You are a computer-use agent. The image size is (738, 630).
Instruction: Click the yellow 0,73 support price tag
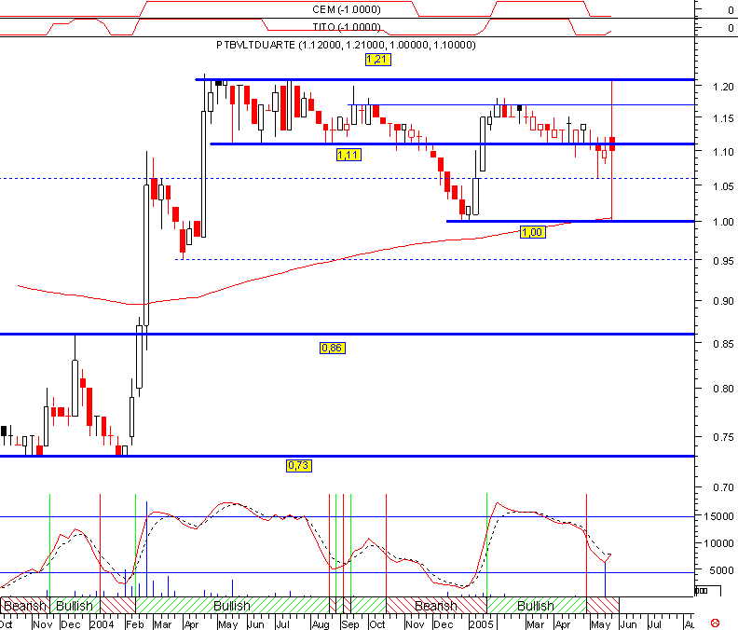pyautogui.click(x=299, y=466)
